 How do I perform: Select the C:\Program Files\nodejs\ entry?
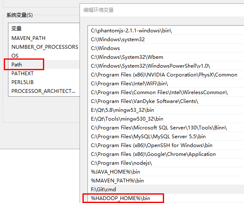click(166, 163)
